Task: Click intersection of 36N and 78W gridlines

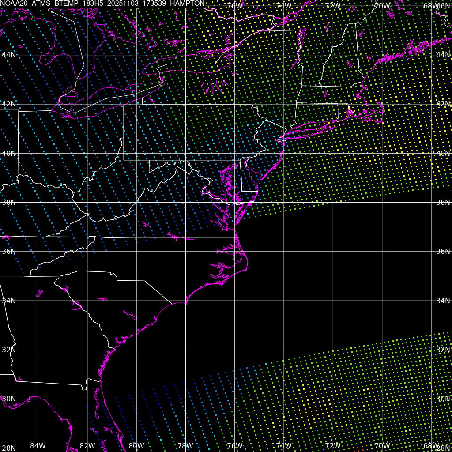Action: click(x=185, y=252)
